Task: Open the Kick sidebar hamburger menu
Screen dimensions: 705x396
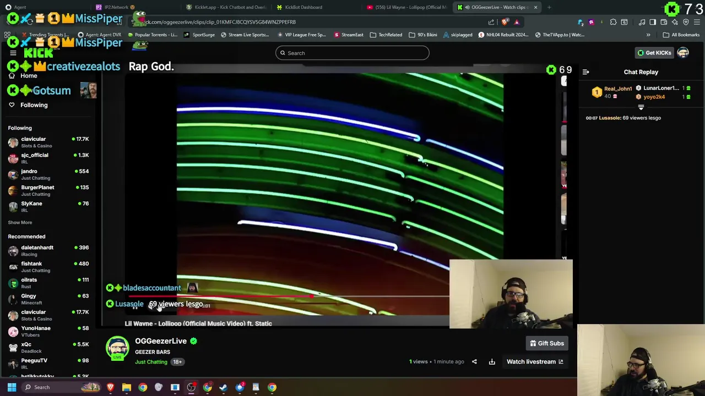Action: point(13,53)
